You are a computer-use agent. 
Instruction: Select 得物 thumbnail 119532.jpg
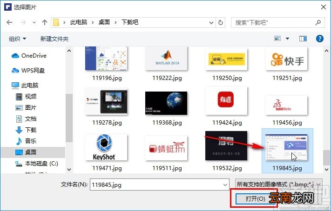(226, 145)
